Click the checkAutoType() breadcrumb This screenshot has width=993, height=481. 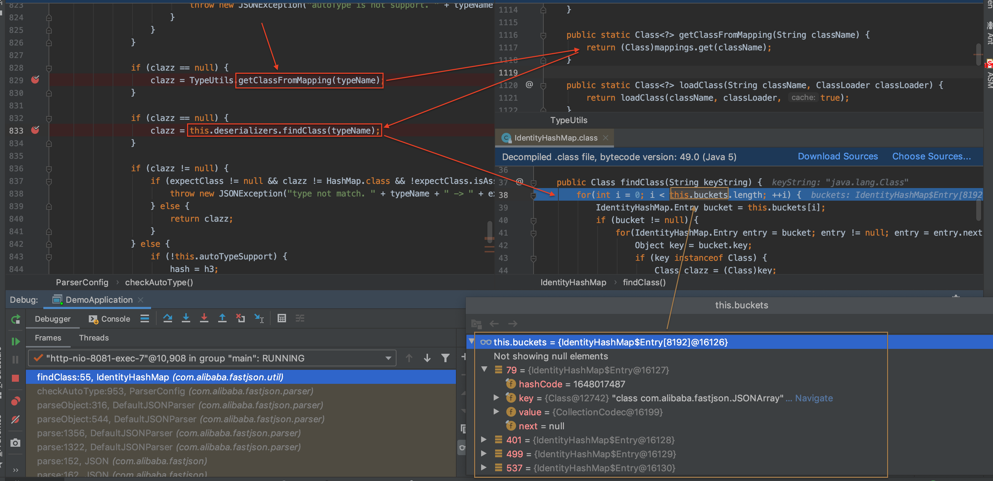(159, 282)
